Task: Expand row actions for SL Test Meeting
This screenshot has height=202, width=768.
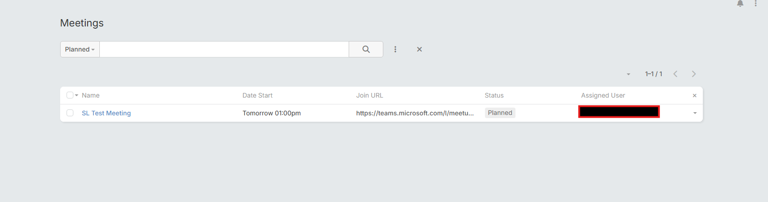Action: 695,113
